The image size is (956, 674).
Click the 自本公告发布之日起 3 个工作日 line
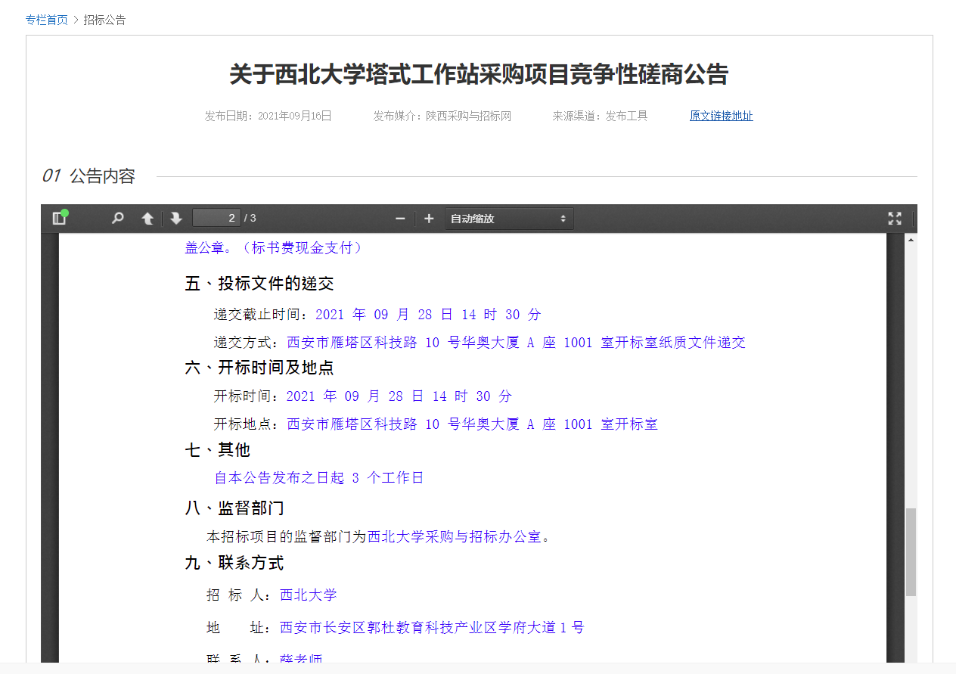click(x=318, y=478)
